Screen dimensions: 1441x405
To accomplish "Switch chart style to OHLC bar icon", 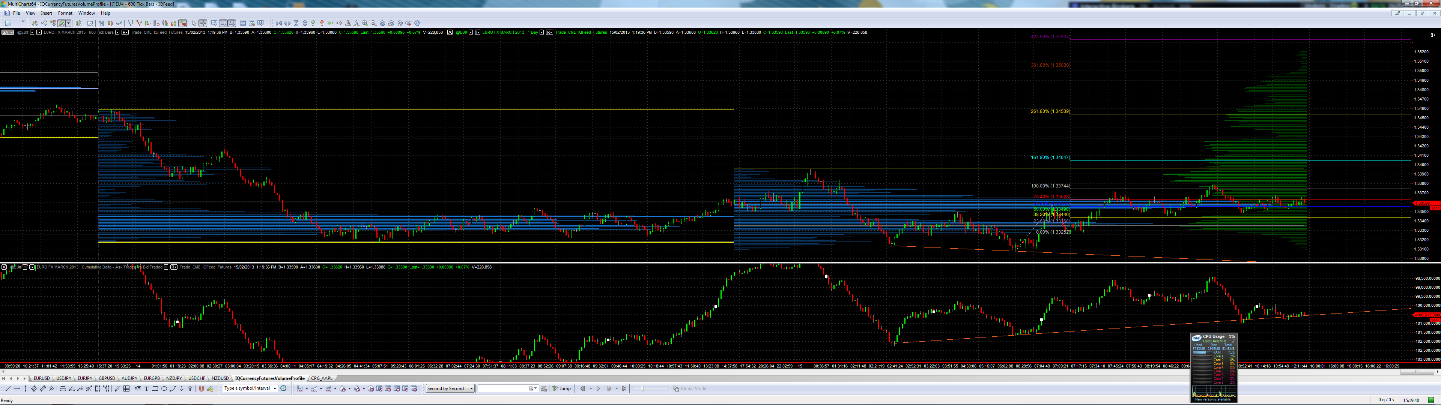I will [x=101, y=24].
